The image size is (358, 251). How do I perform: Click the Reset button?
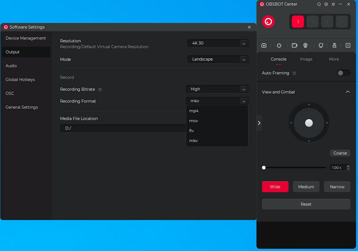point(306,204)
